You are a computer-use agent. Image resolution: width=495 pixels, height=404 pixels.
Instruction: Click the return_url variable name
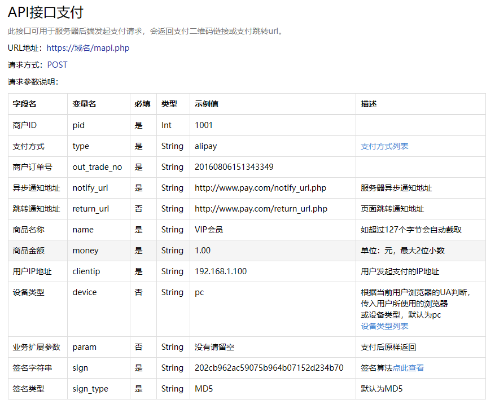click(x=90, y=209)
